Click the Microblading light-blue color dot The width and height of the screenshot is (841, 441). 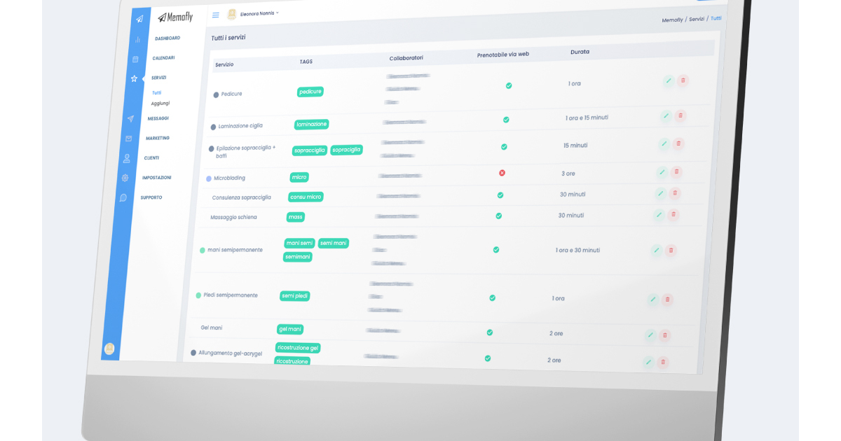pos(208,178)
